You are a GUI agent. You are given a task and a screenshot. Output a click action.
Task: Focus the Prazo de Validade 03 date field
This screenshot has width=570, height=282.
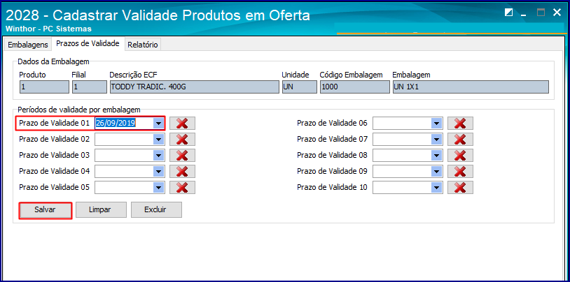point(130,155)
